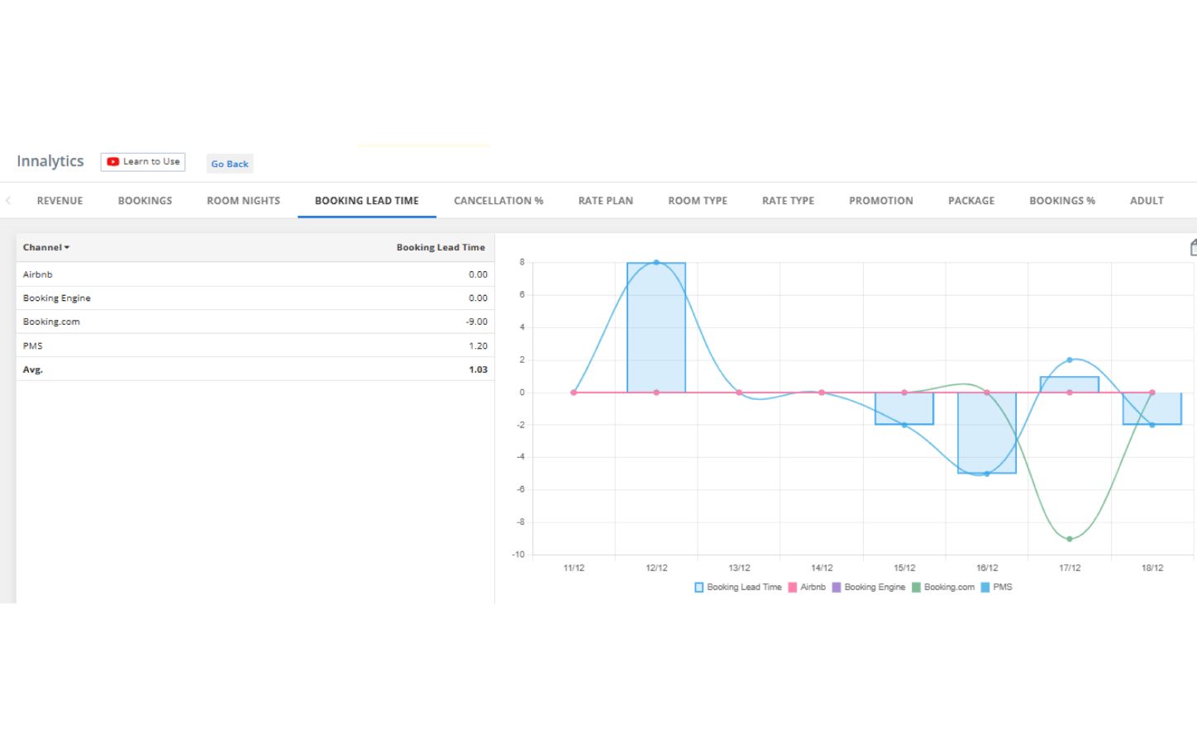Toggle Booking Lead Time legend series
This screenshot has height=748, width=1197.
click(737, 588)
